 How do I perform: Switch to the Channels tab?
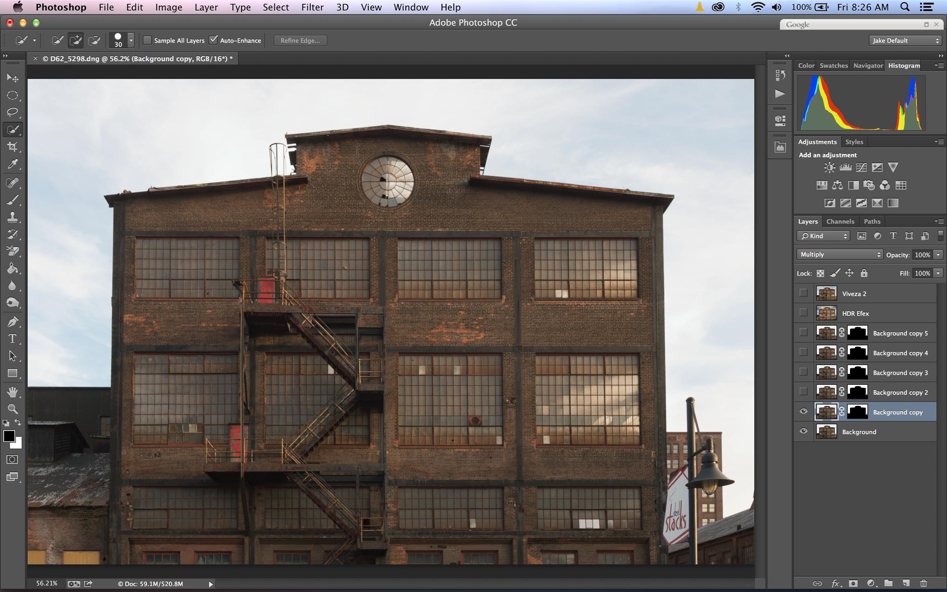point(840,221)
